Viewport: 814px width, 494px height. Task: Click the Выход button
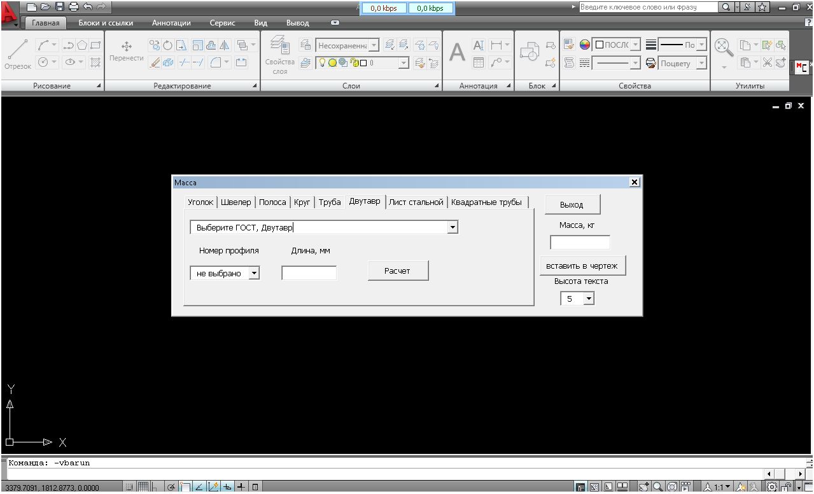click(572, 205)
